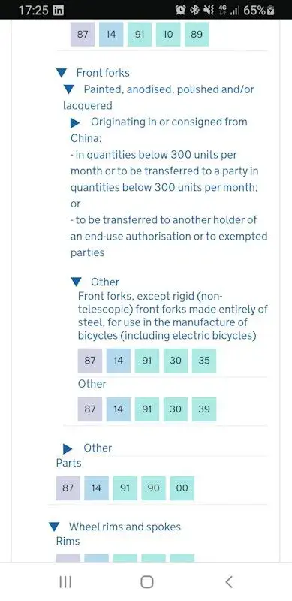Select code segment 35 for front forks
292x601 pixels.
click(x=204, y=361)
